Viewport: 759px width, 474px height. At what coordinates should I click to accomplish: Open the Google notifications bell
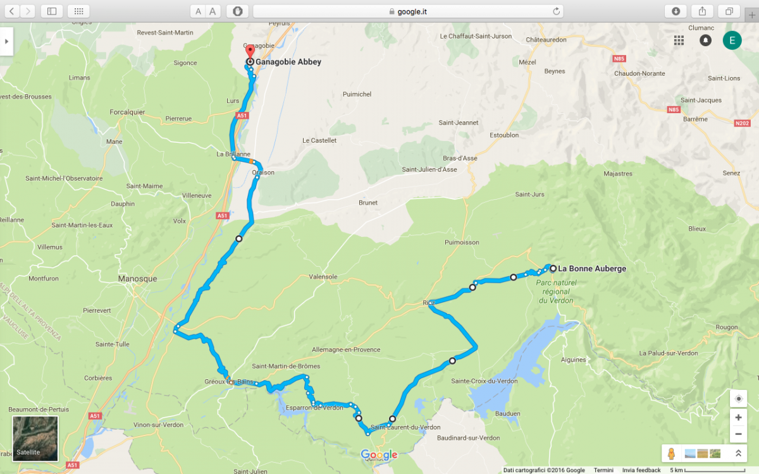(x=705, y=40)
